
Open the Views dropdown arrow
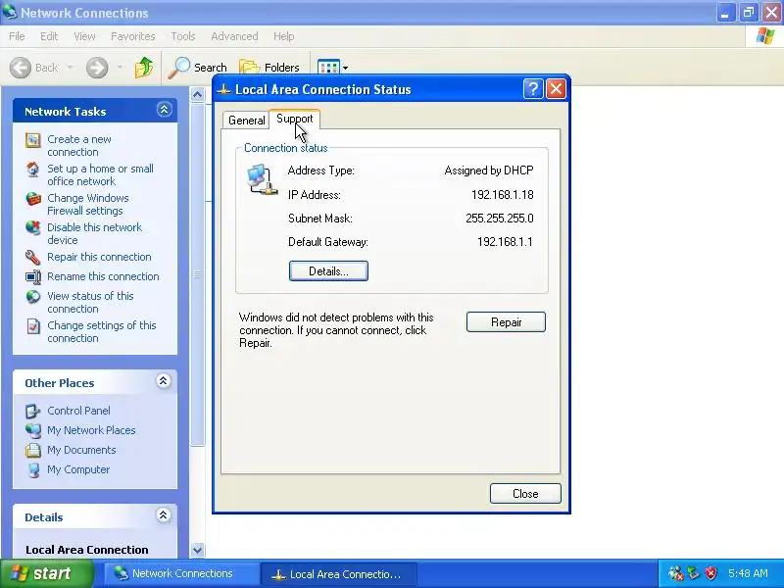(345, 68)
